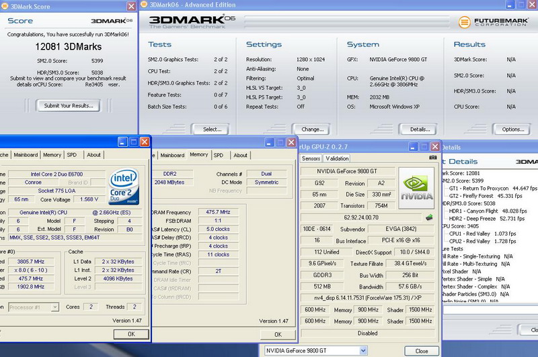Click the Futuremark Corporation logo

point(494,22)
